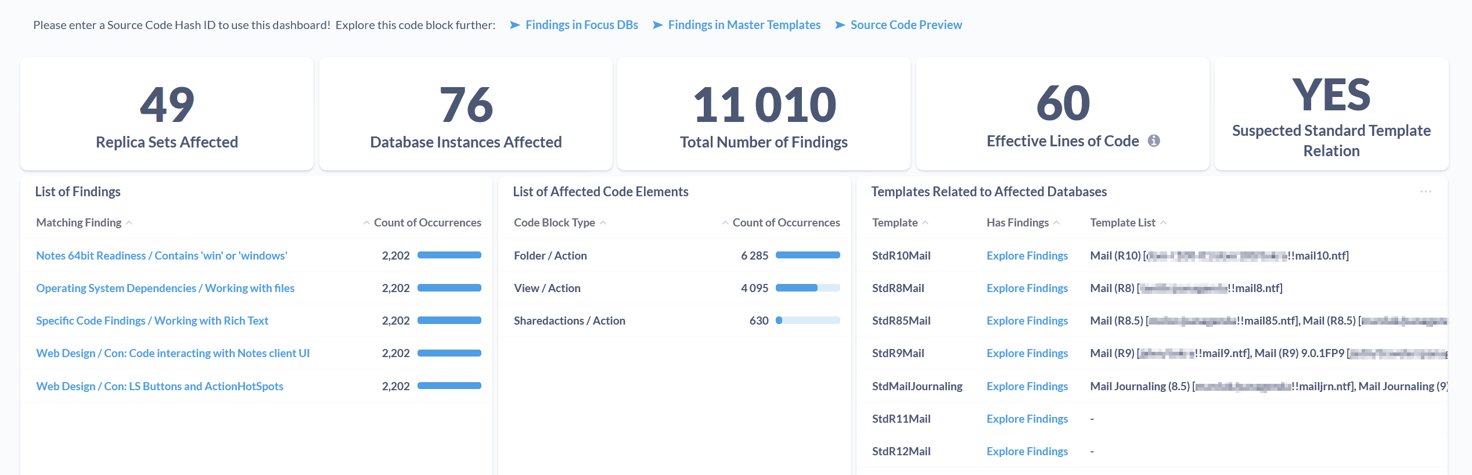Open Operating System Dependencies finding
The image size is (1472, 475).
tap(165, 288)
